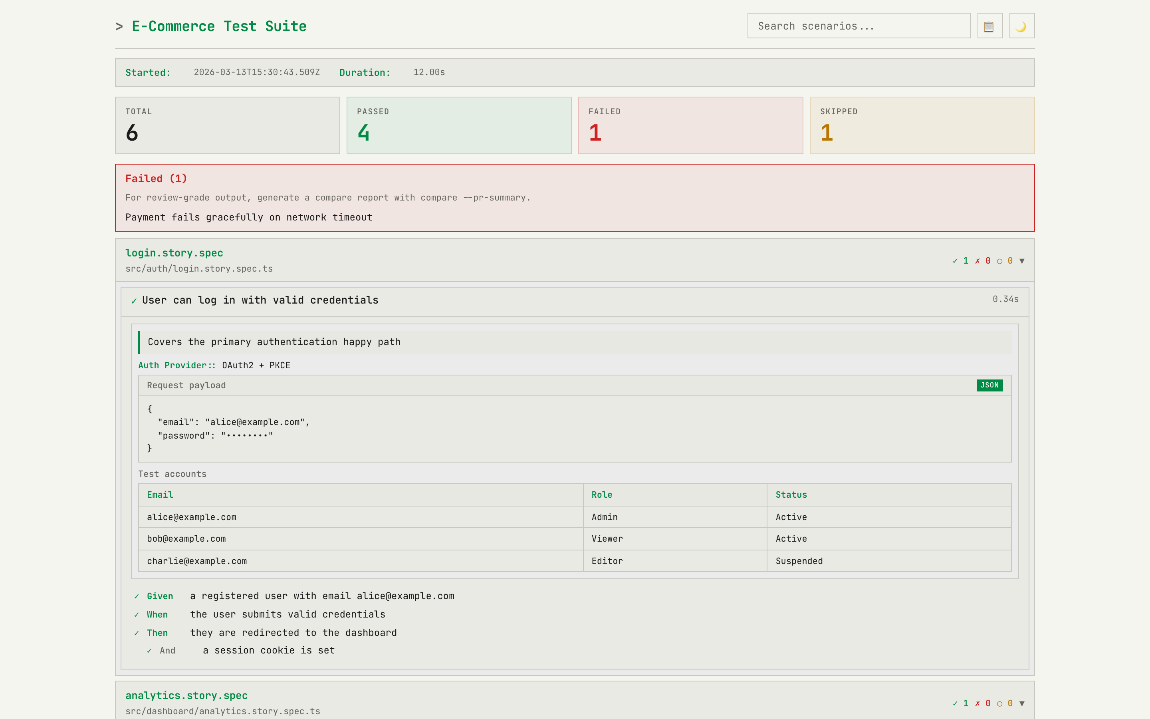Collapse the login.story.spec section
1150x719 pixels.
1022,260
